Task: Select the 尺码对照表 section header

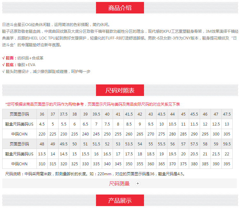Action: (x=120, y=90)
